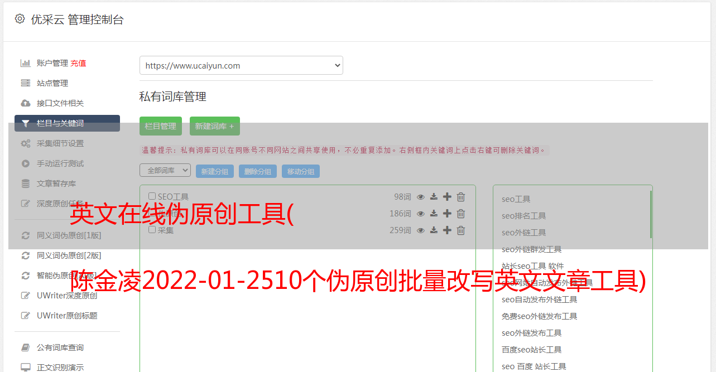Image resolution: width=716 pixels, height=372 pixels.
Task: Click the 栏目管理 button
Action: pyautogui.click(x=161, y=126)
